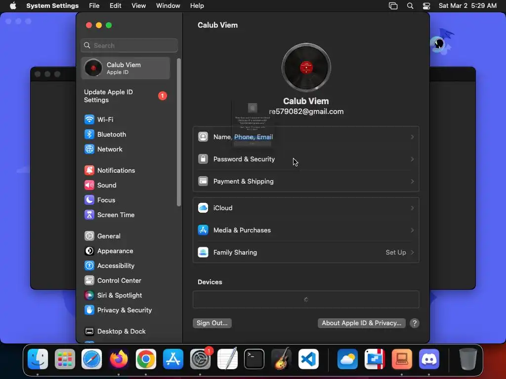Launch Terminal from the Dock
Image resolution: width=506 pixels, height=379 pixels.
tap(254, 359)
